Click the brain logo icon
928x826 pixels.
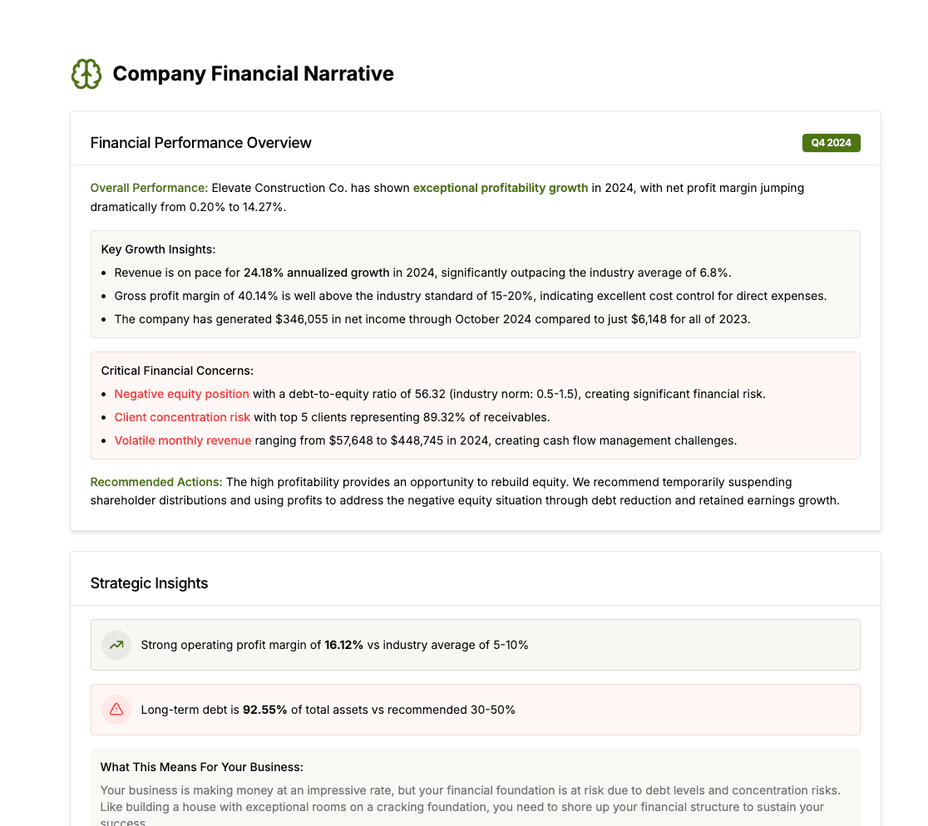click(x=86, y=73)
